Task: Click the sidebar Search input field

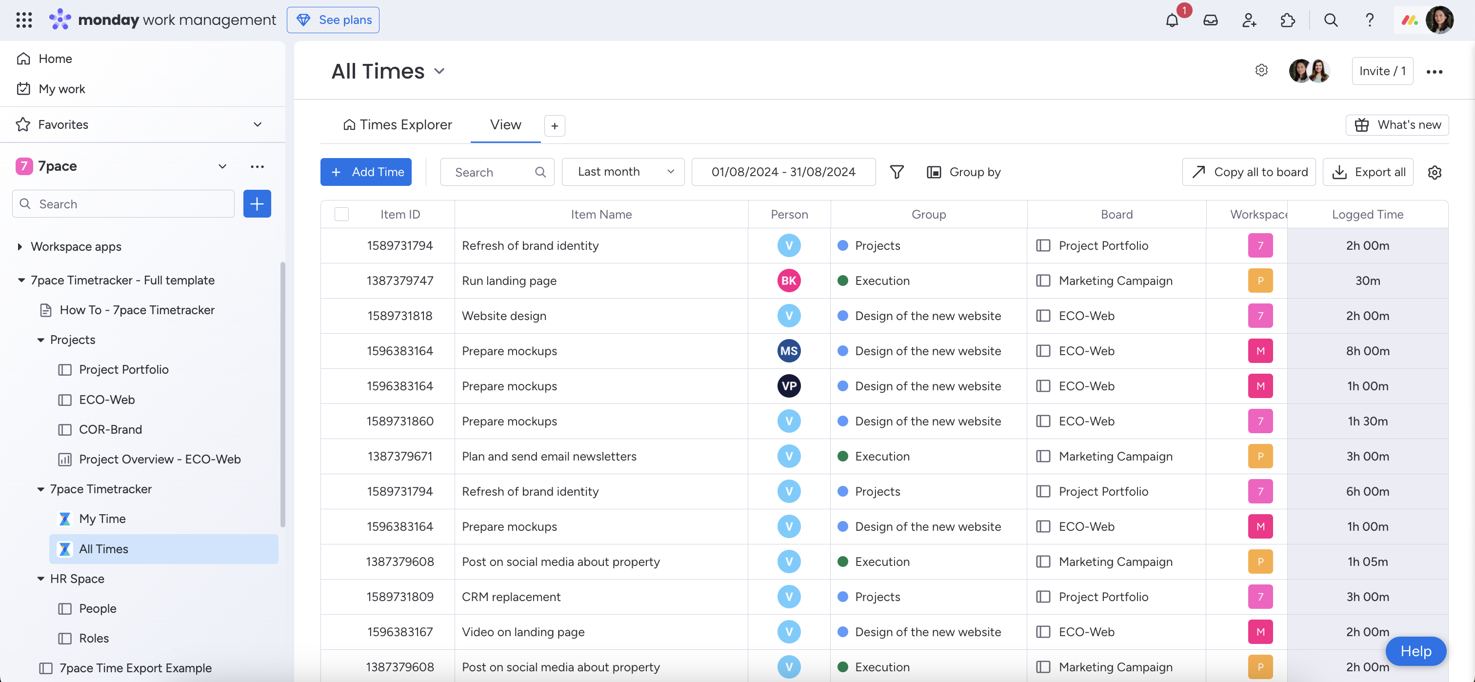Action: [x=123, y=204]
